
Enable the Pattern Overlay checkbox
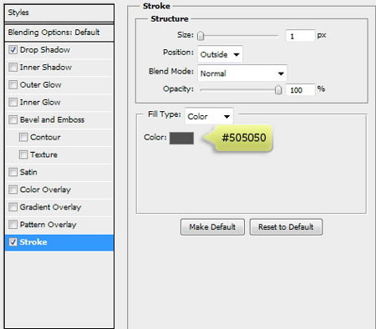(13, 225)
